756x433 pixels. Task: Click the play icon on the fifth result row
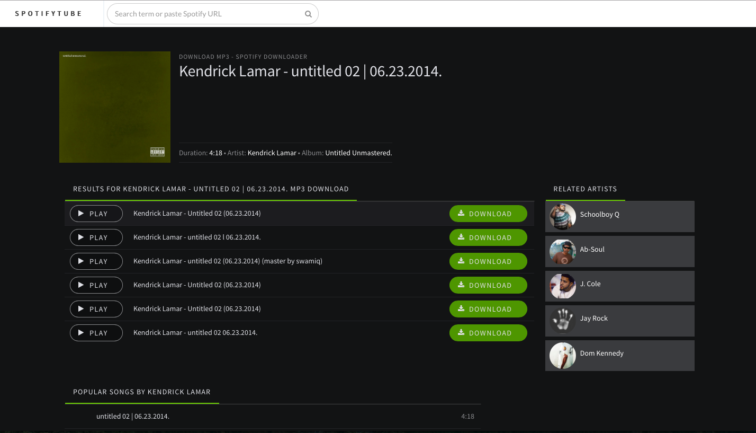(82, 308)
